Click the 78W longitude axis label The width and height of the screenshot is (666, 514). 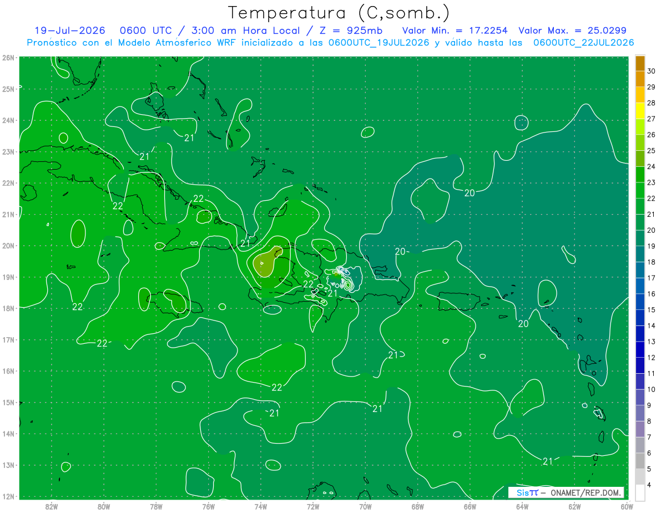(x=156, y=506)
